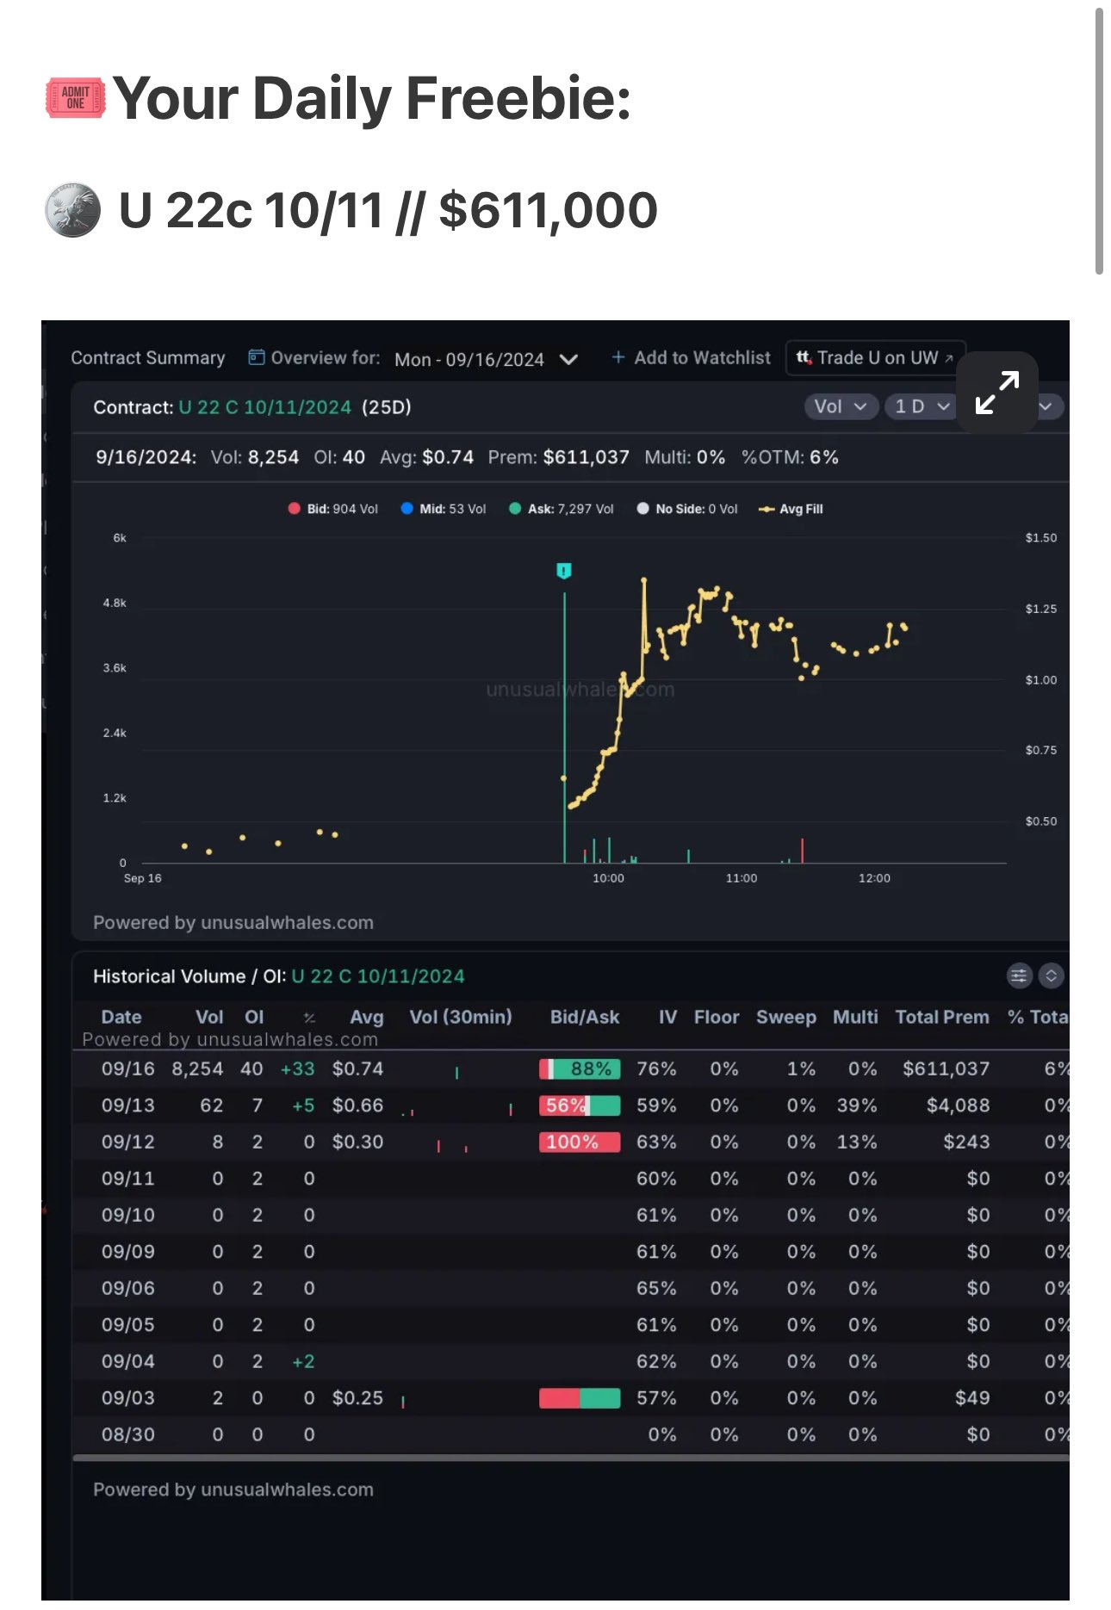
Task: Open the partially hidden dropdown right of 1 D
Action: pyautogui.click(x=1051, y=406)
